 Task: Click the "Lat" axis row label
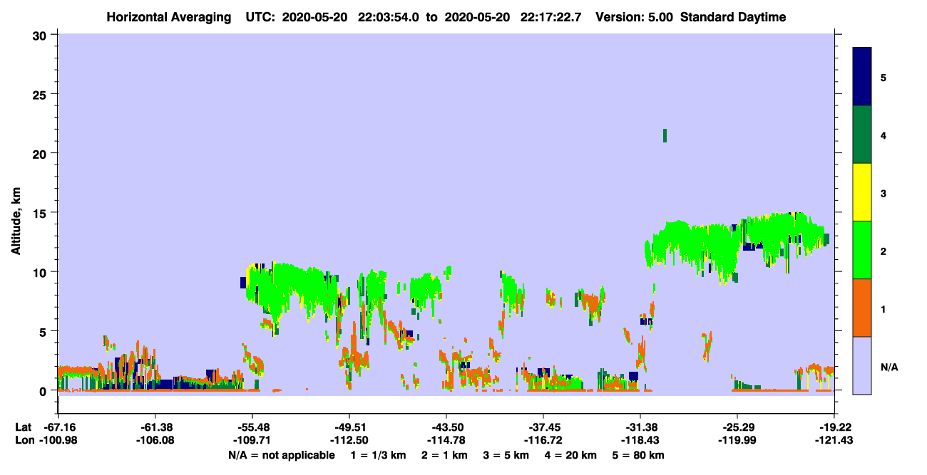pos(24,427)
